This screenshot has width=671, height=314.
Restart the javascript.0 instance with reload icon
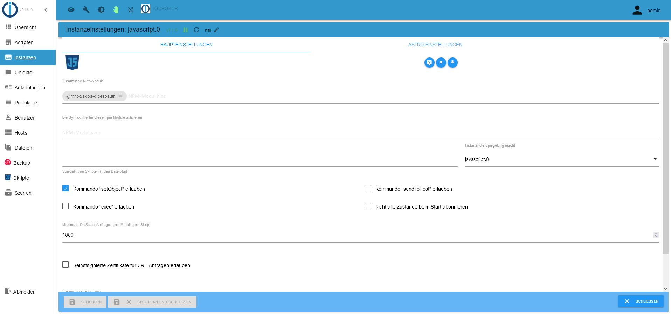tap(196, 30)
